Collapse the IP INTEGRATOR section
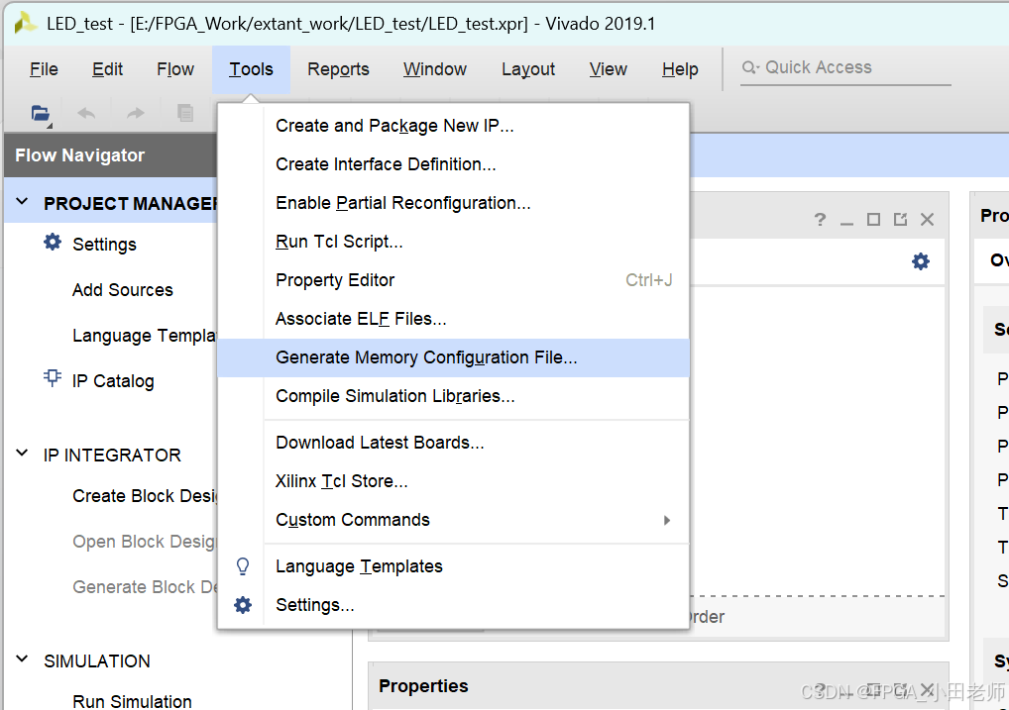Screen dimensions: 1009x710 click(x=22, y=453)
